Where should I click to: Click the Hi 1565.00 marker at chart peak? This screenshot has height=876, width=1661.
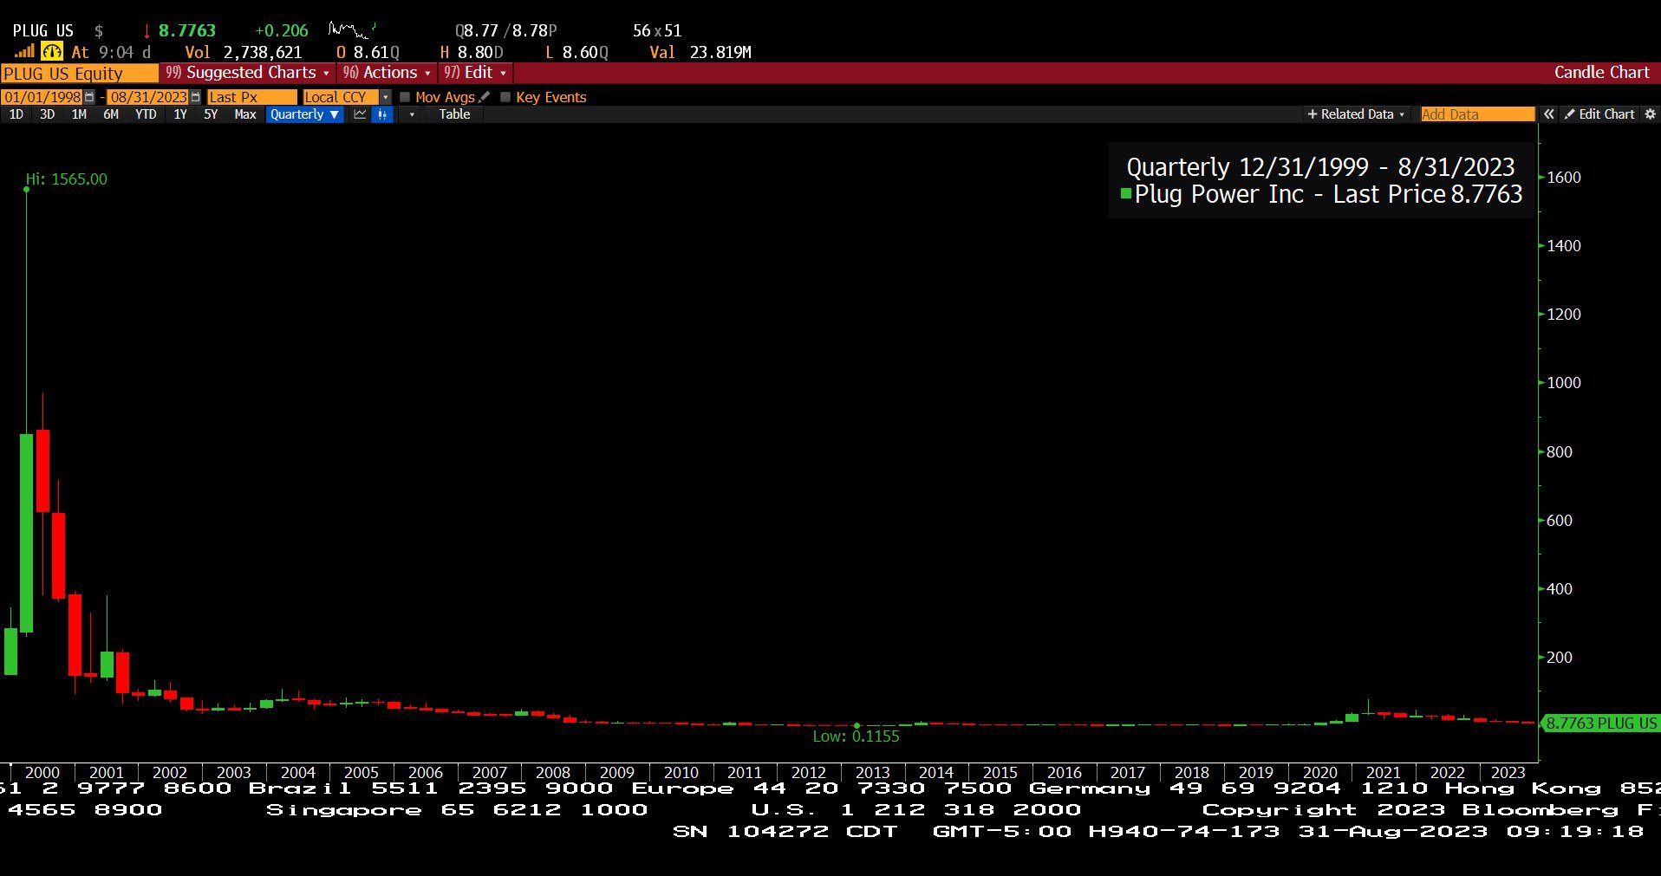[26, 189]
